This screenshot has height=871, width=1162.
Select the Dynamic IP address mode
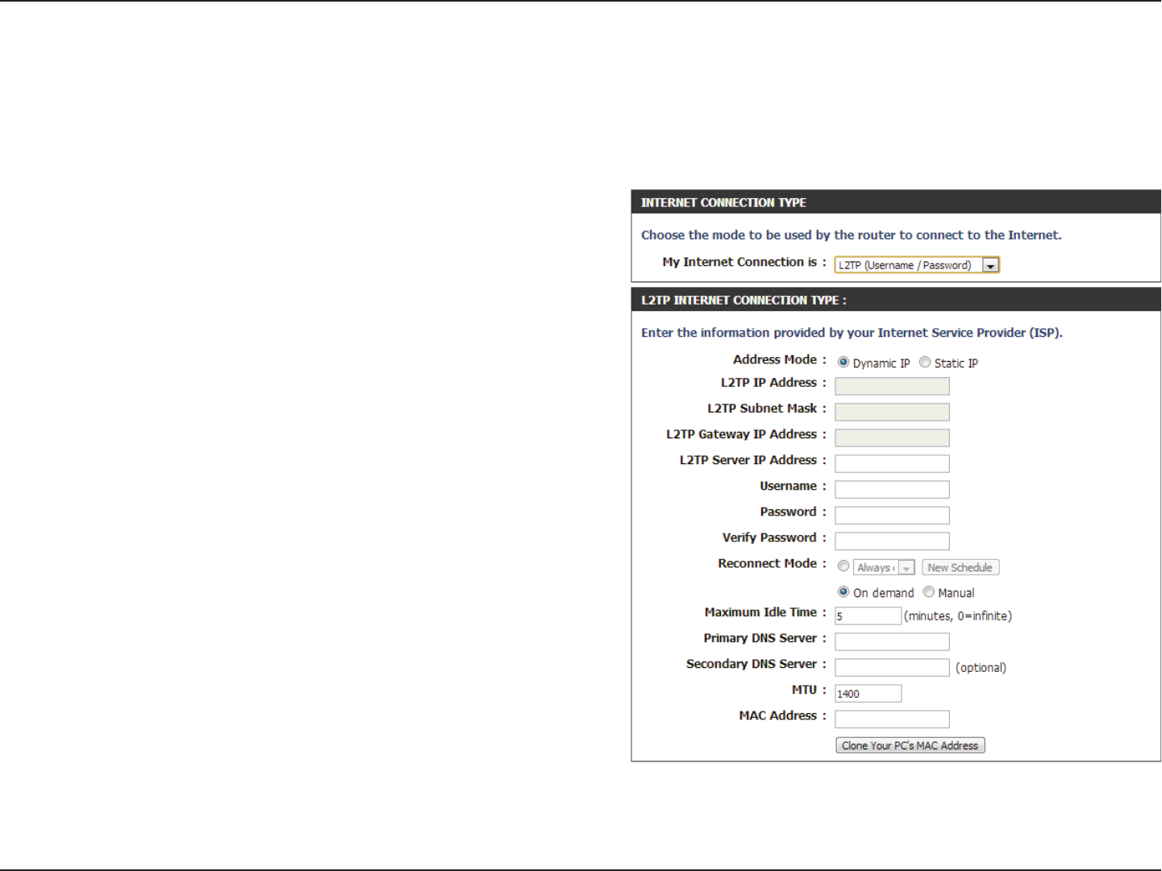click(843, 363)
